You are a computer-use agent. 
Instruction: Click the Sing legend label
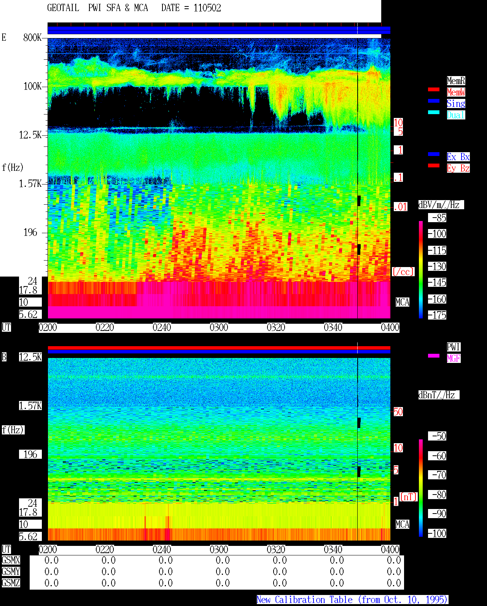[x=456, y=103]
